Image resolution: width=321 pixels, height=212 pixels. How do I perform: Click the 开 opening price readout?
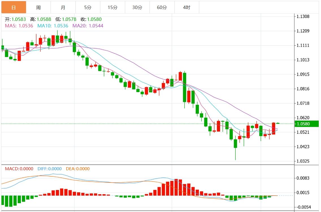[x=16, y=19]
